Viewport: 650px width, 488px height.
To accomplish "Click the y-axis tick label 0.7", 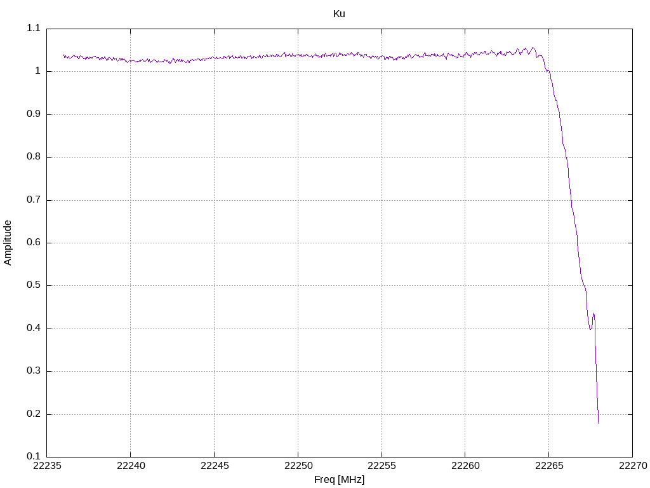I will 34,200.
